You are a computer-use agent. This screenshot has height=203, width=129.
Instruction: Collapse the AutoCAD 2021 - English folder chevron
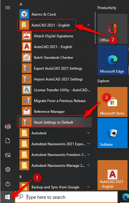coord(88,25)
